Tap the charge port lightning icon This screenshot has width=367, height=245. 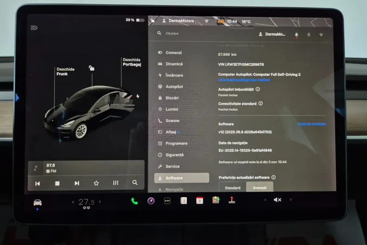(138, 96)
